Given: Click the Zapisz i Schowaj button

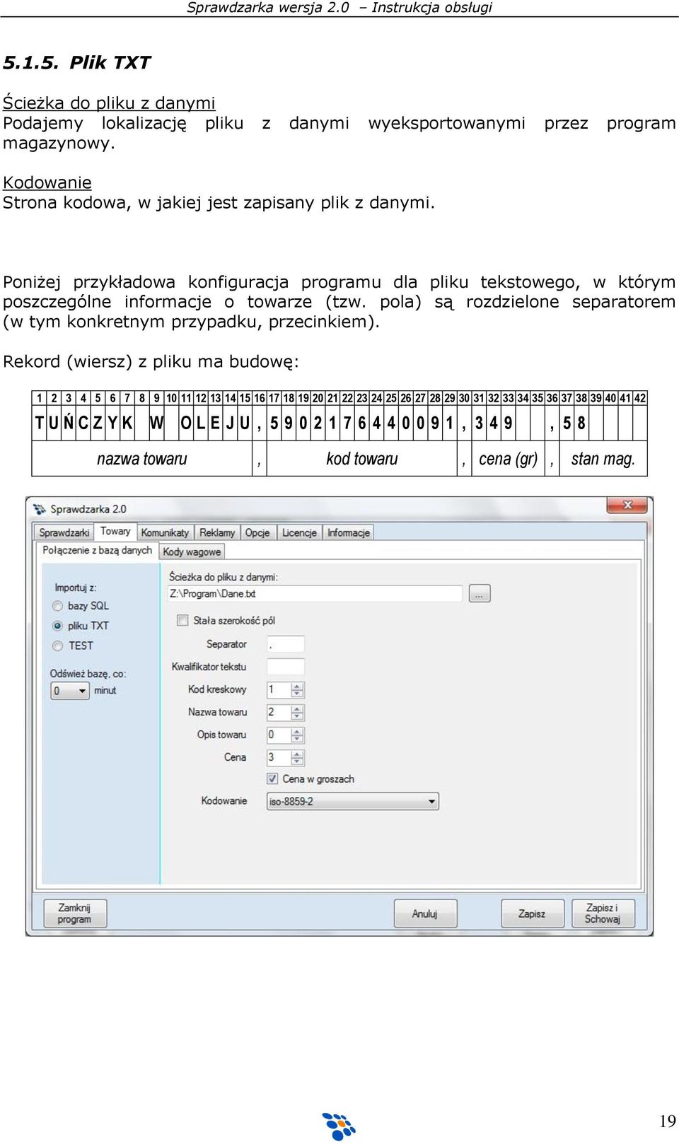Looking at the screenshot, I should coord(603,914).
